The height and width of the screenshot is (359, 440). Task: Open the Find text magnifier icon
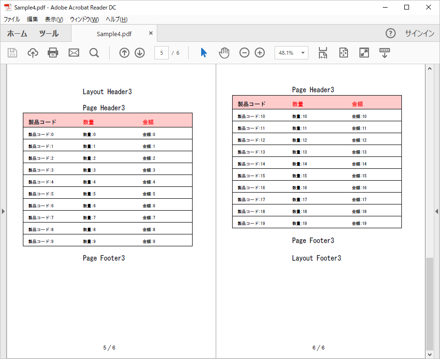[94, 53]
